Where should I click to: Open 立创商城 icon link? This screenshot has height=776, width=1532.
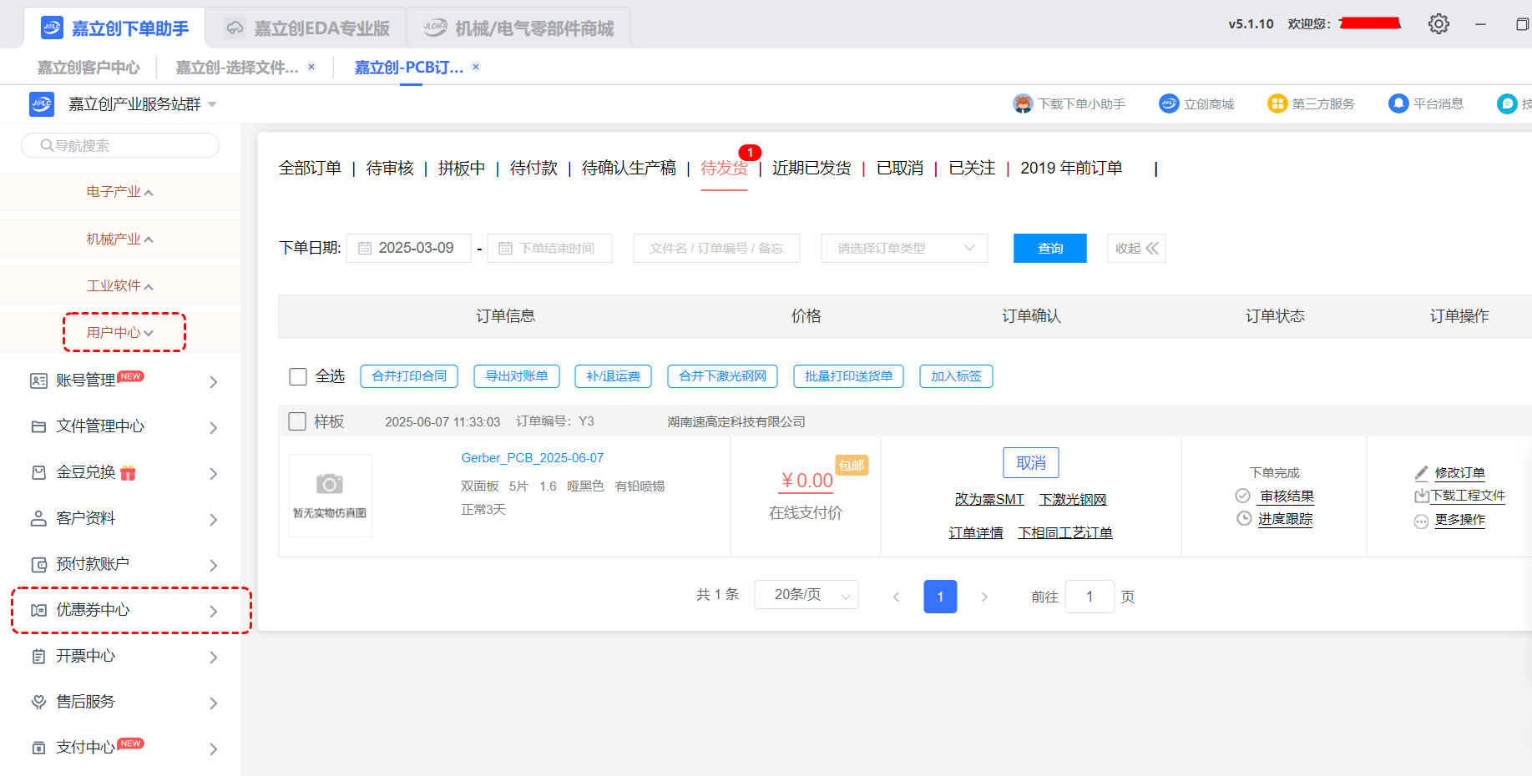tap(1169, 103)
